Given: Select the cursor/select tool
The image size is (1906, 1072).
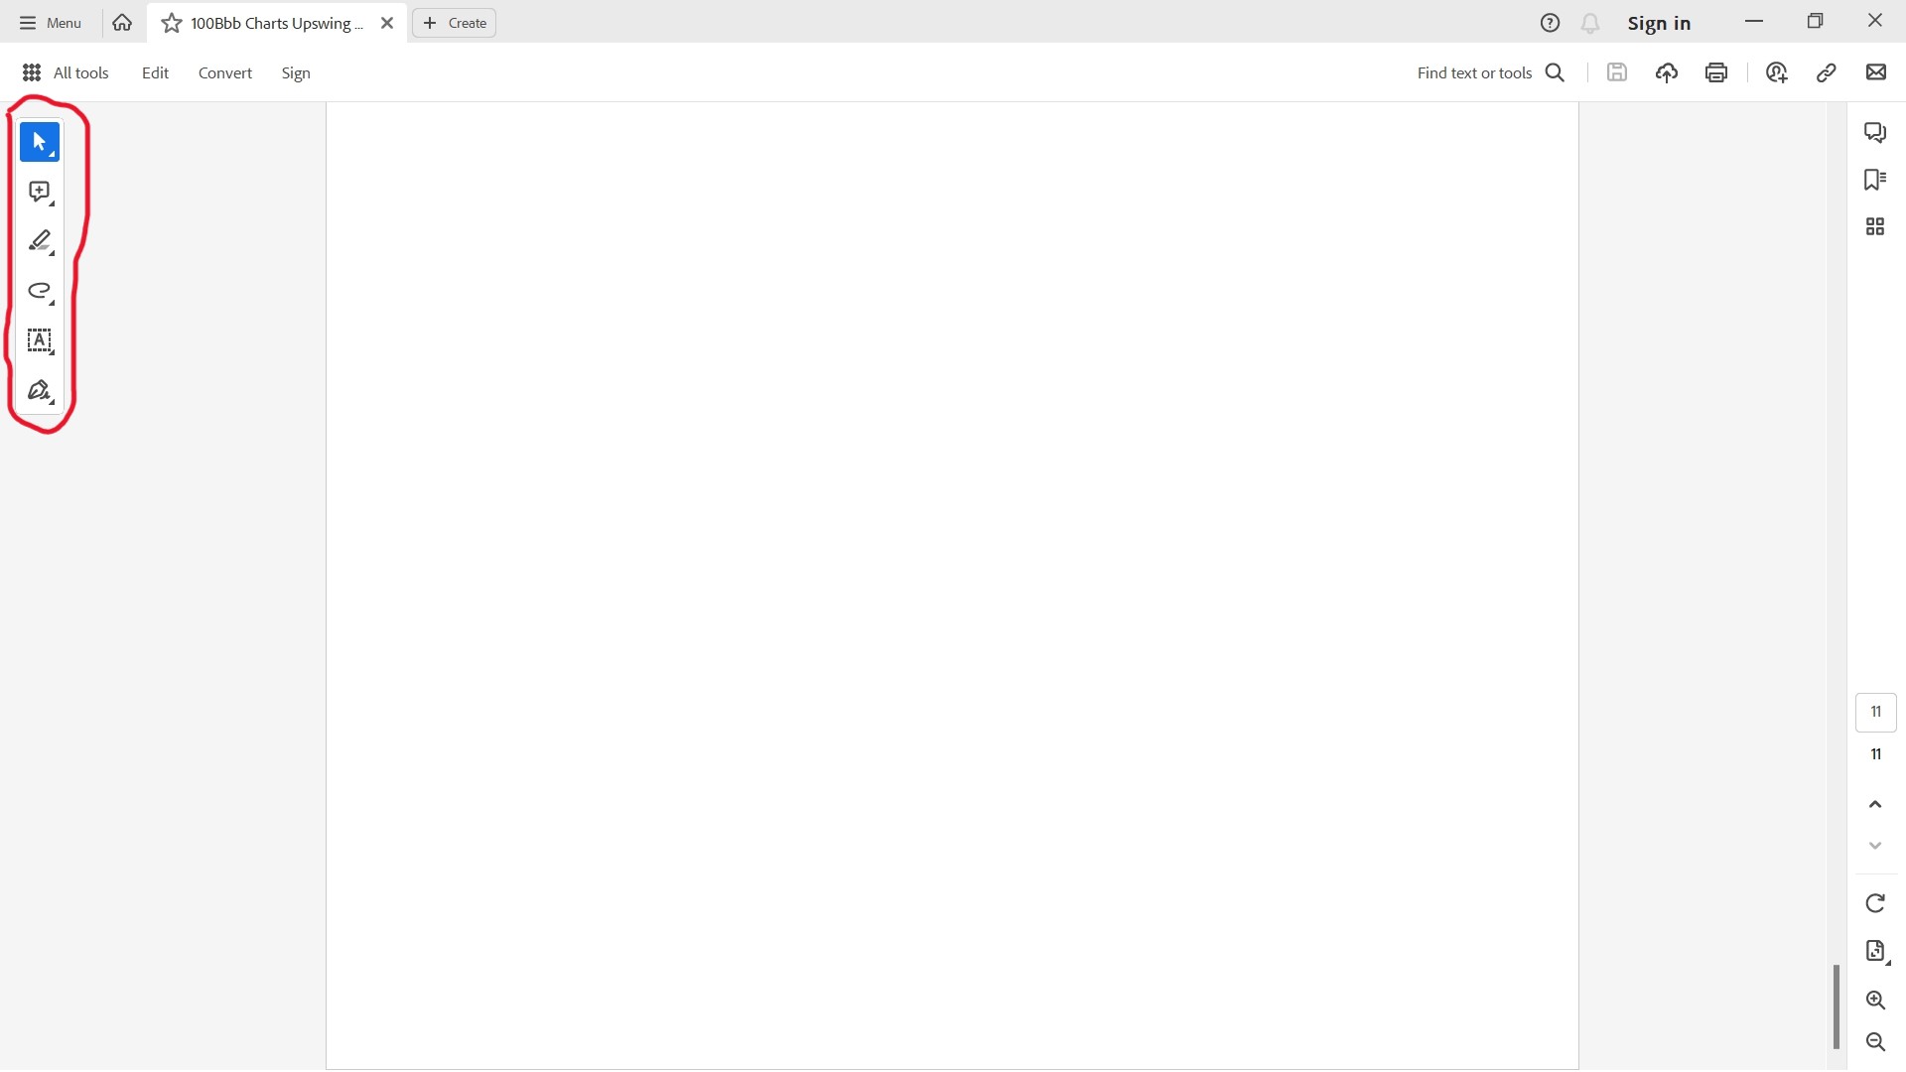Looking at the screenshot, I should click(x=40, y=140).
